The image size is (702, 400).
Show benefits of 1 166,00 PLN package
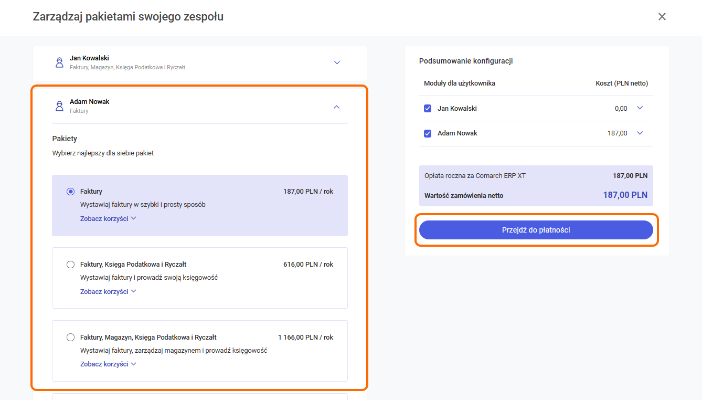(108, 364)
